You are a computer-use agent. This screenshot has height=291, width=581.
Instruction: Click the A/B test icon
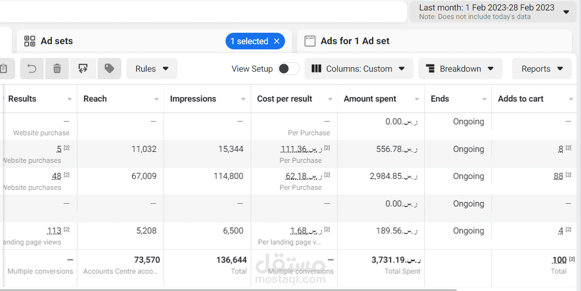coord(83,69)
